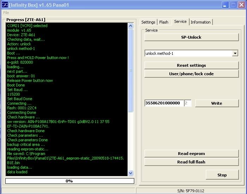The height and width of the screenshot is (194, 247).
Task: Click the IMEI input field 35586201000000
Action: coord(164,103)
